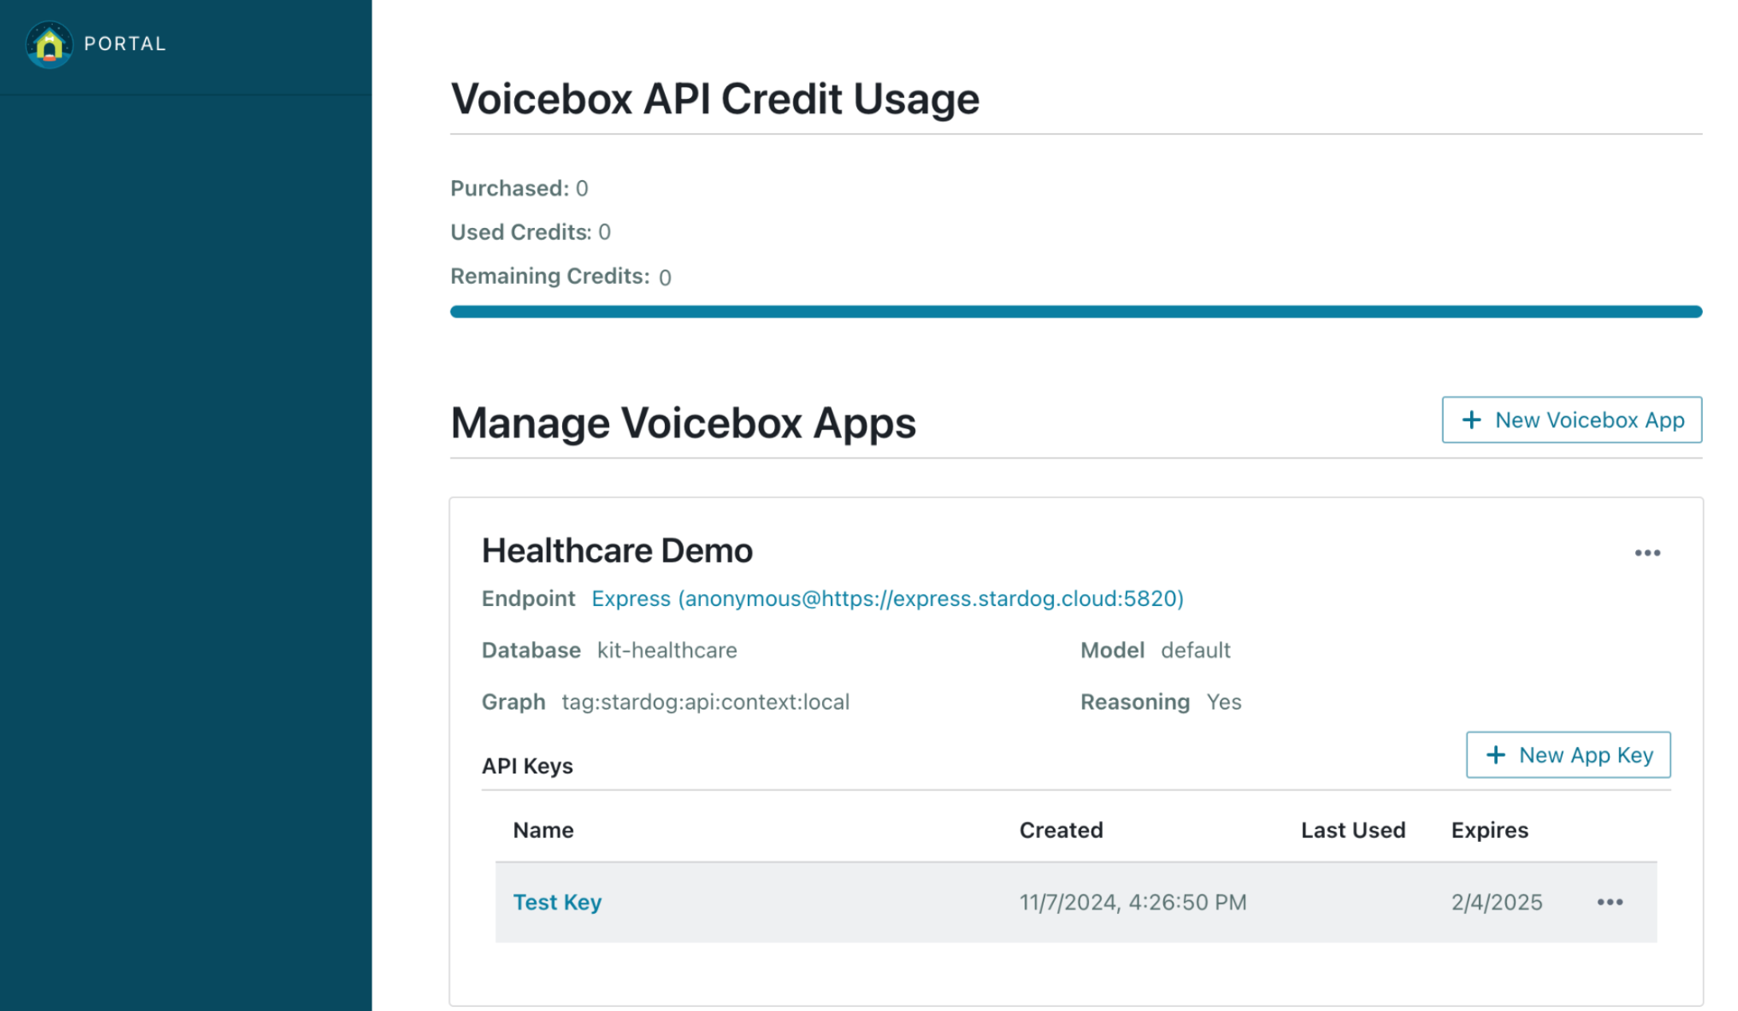Click the home icon in the top left
Image resolution: width=1738 pixels, height=1011 pixels.
click(49, 44)
